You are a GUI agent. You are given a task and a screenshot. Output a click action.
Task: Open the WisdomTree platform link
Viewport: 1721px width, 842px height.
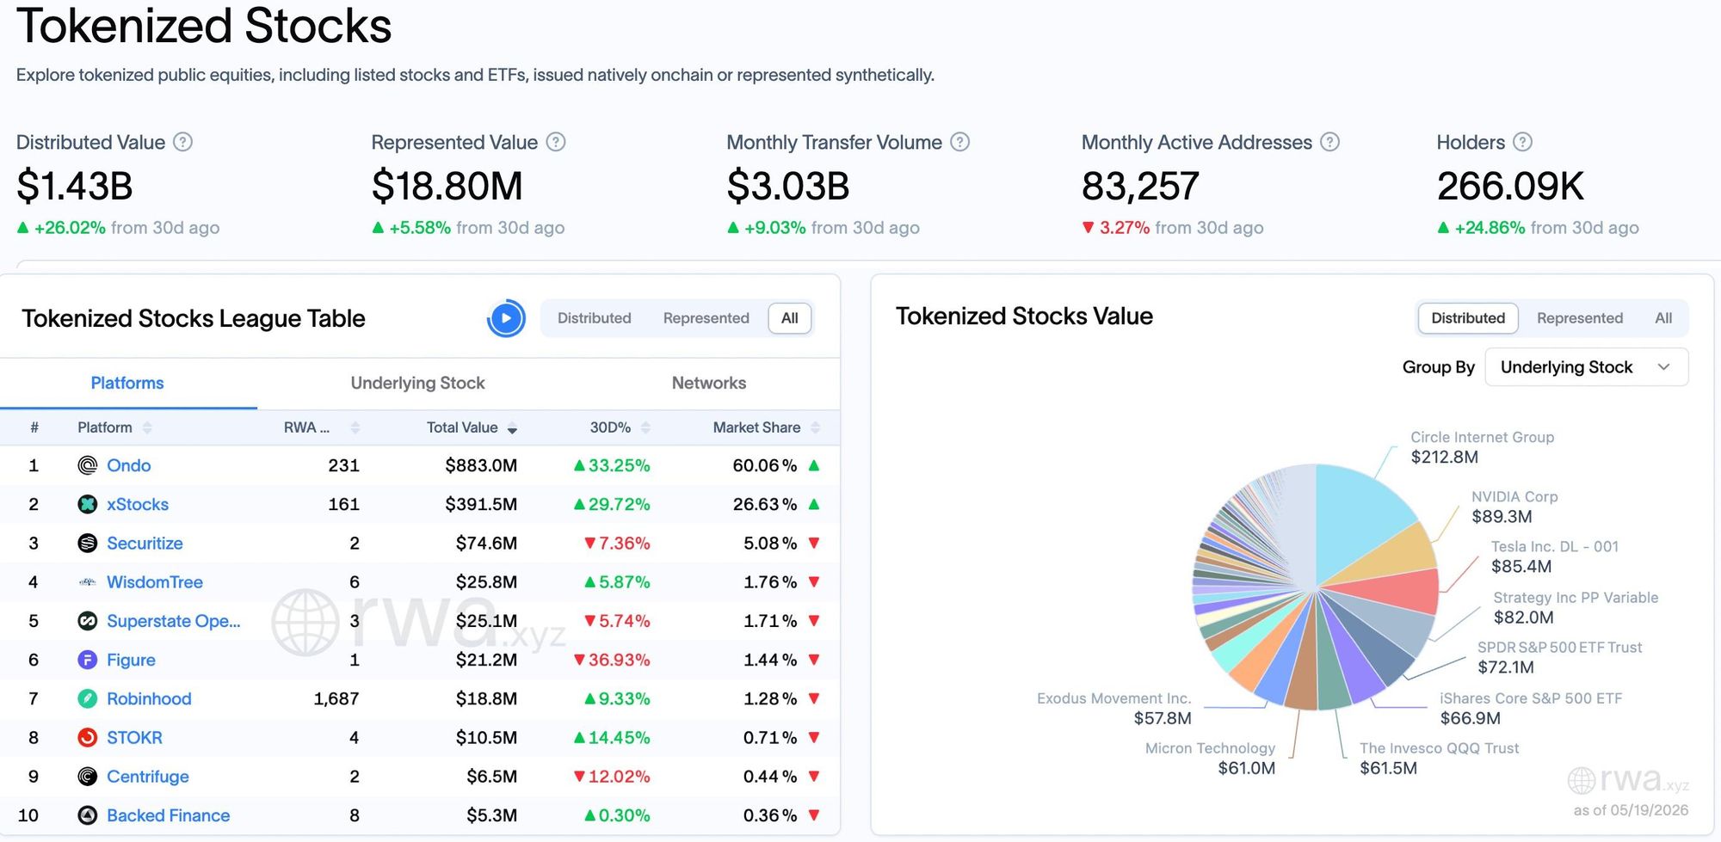coord(155,582)
